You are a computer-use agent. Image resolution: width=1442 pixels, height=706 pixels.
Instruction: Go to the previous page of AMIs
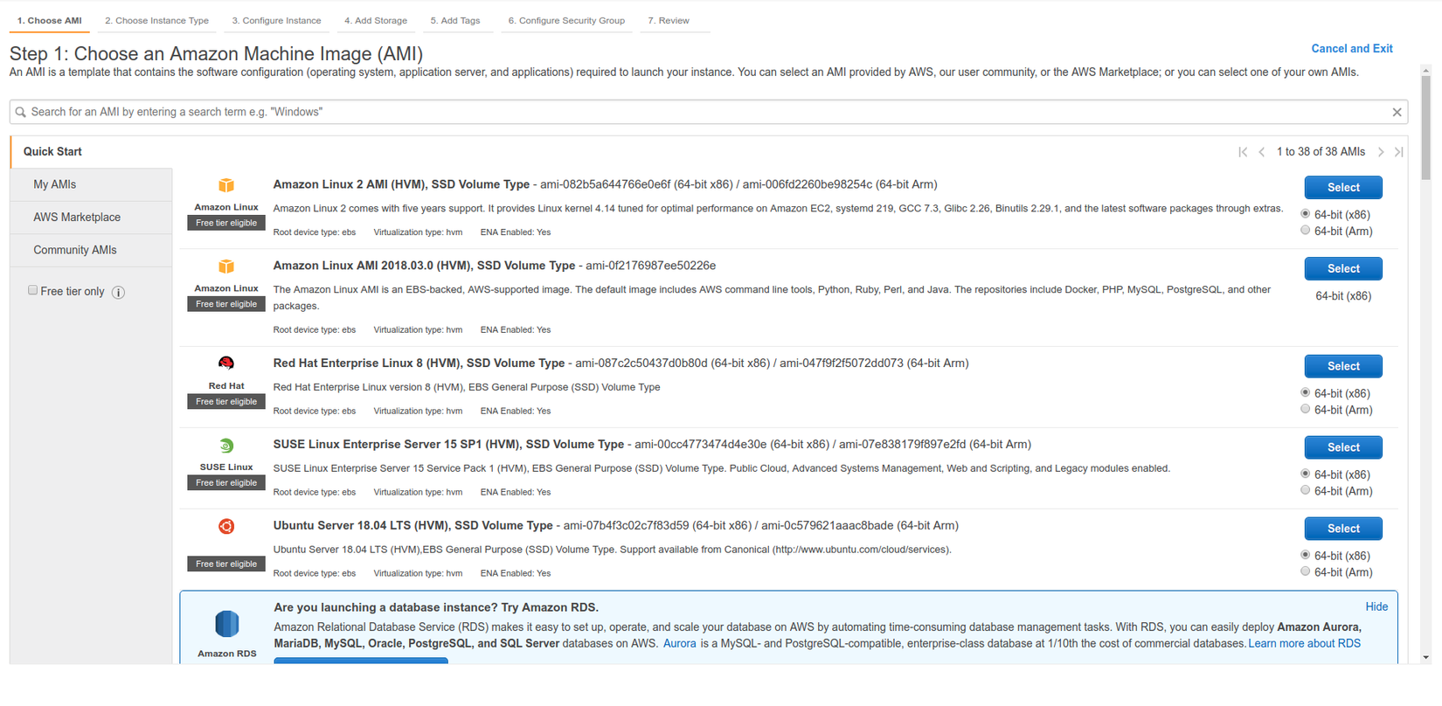coord(1262,152)
